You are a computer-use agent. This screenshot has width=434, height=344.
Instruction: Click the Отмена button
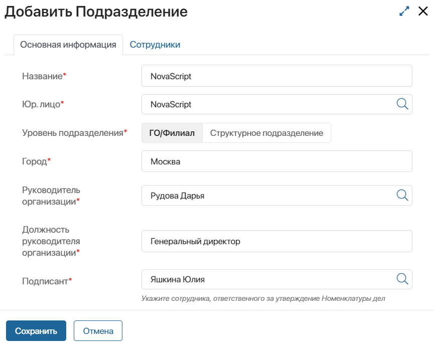(x=98, y=331)
